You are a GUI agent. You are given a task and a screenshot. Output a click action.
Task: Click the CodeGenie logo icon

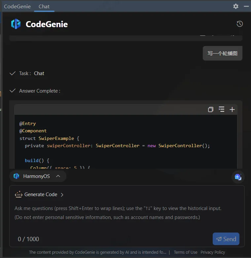click(x=16, y=24)
